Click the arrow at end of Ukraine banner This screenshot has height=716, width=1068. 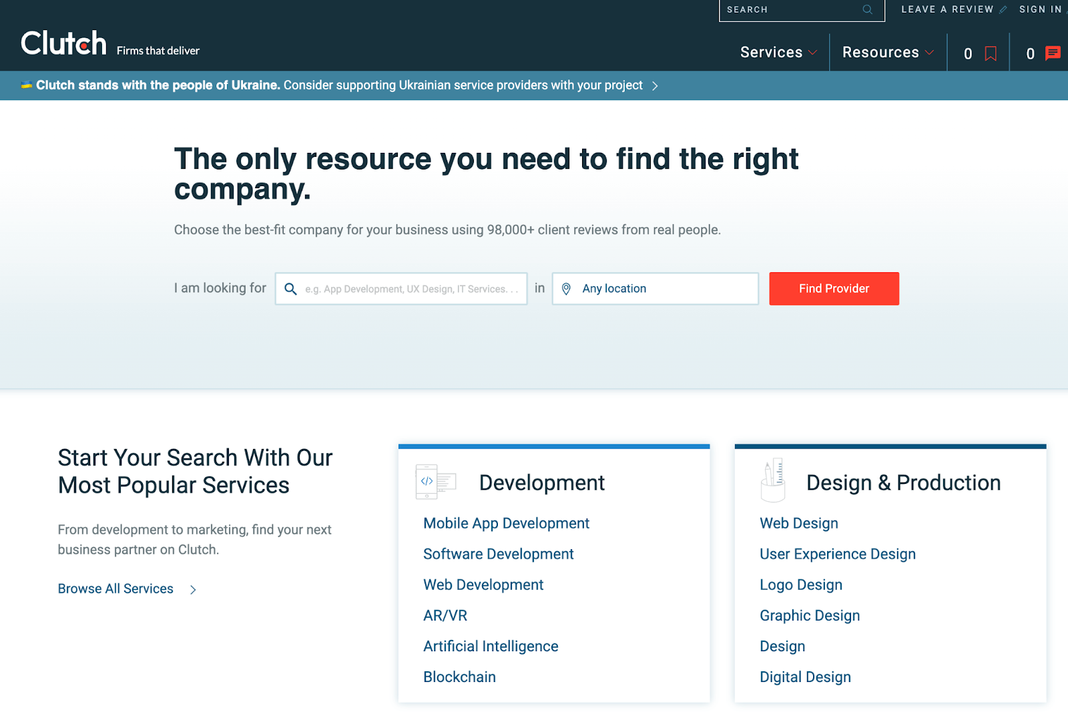(x=655, y=85)
